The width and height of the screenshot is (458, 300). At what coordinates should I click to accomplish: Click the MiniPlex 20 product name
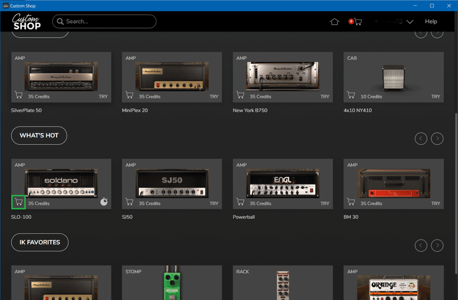coord(135,110)
